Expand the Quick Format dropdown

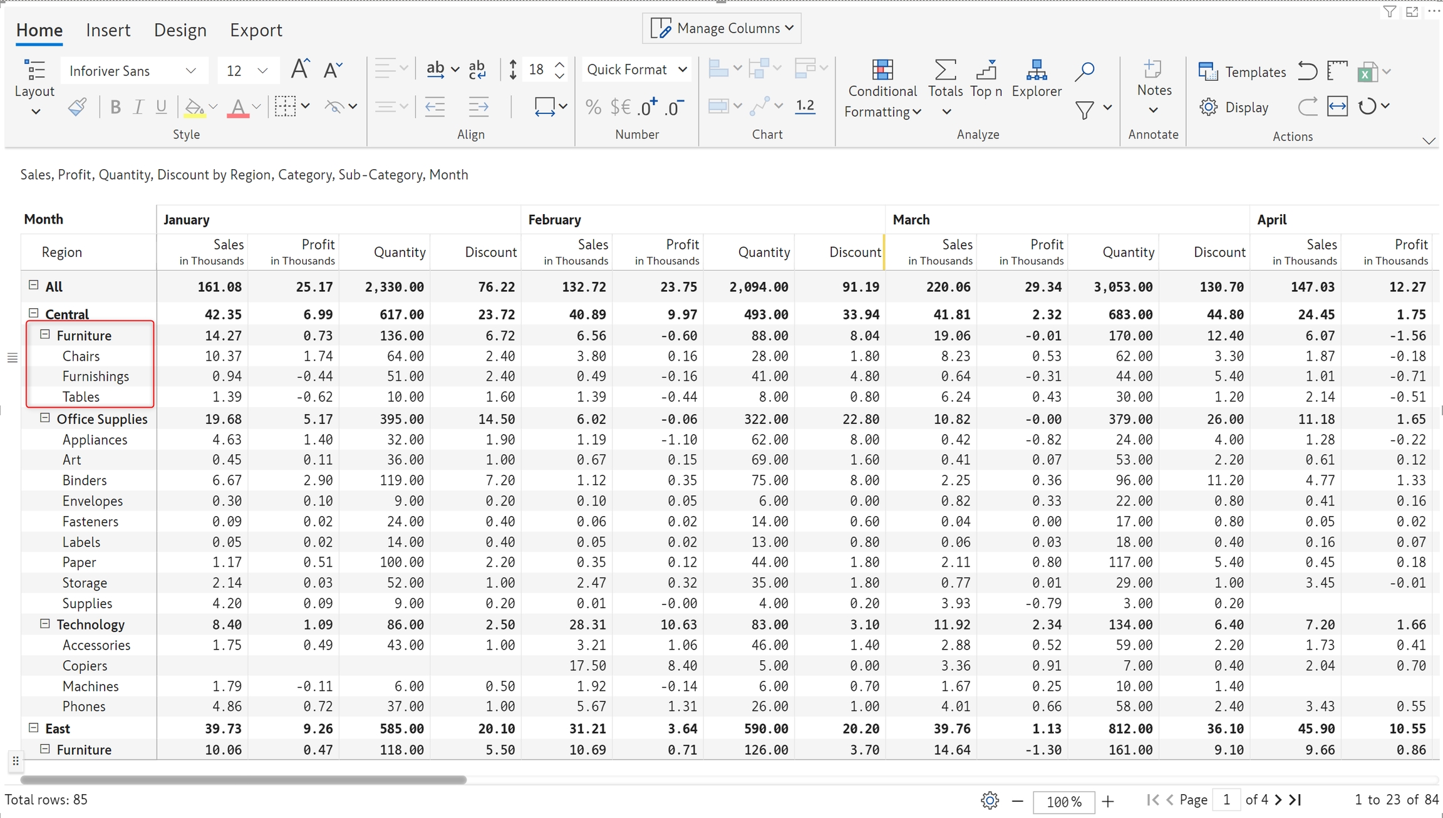coord(636,70)
